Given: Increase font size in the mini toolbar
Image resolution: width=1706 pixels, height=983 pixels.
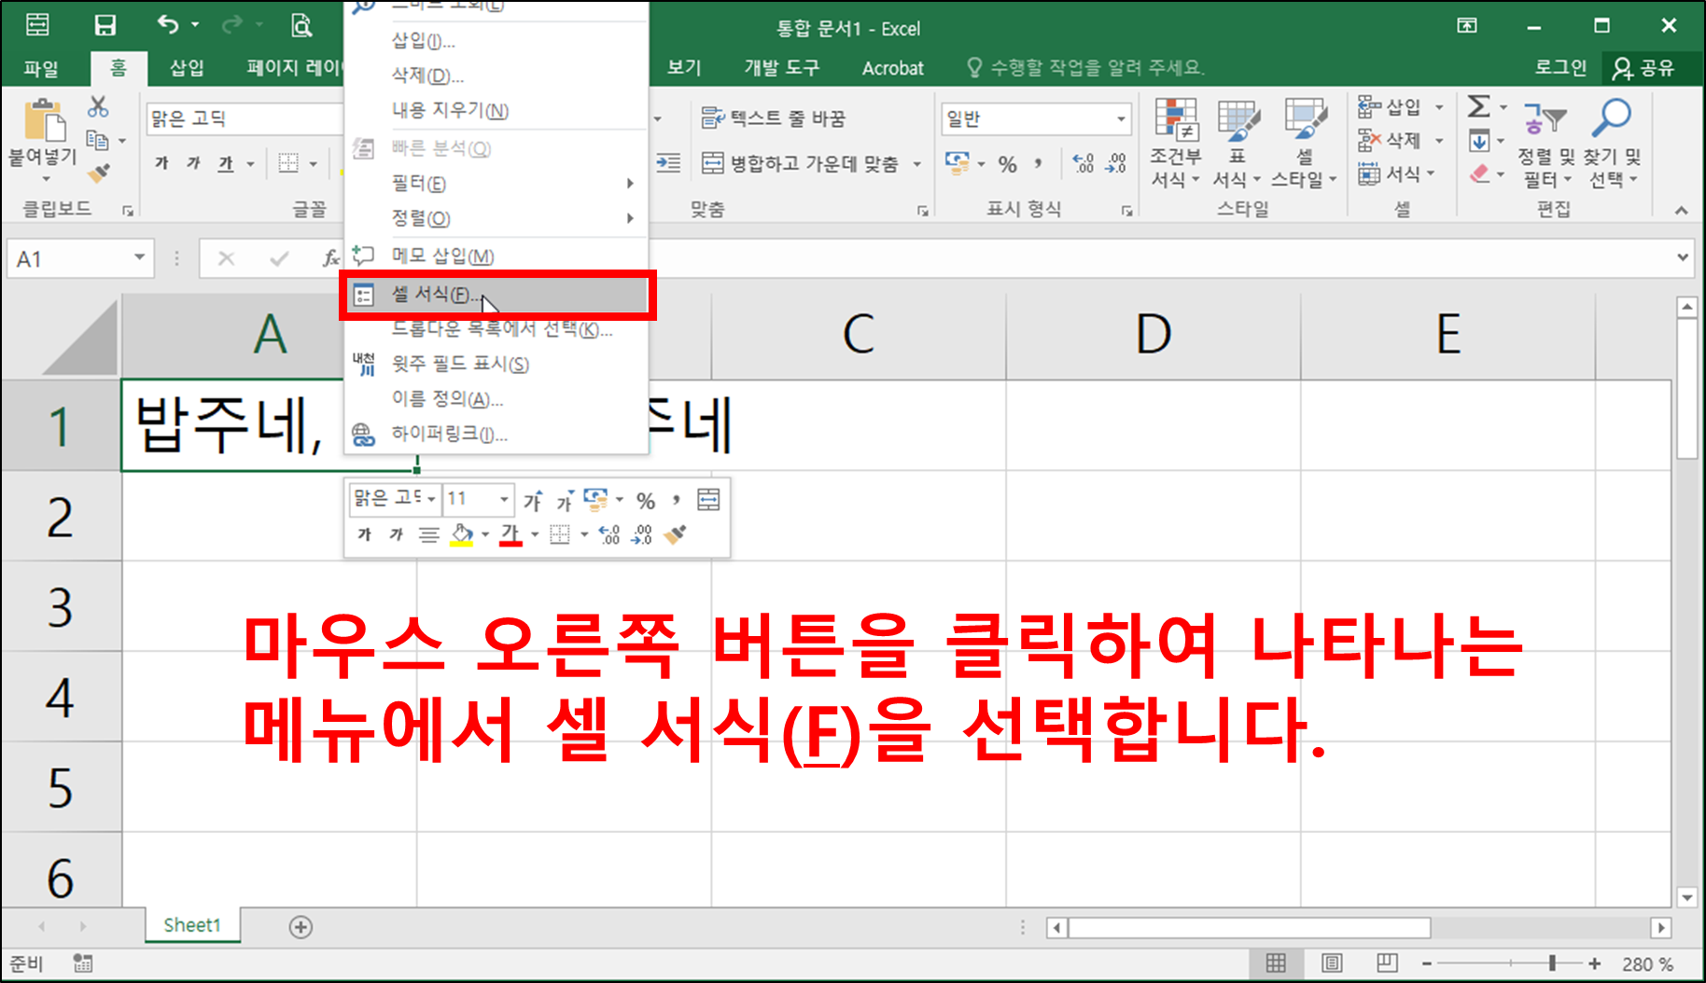Looking at the screenshot, I should (533, 500).
